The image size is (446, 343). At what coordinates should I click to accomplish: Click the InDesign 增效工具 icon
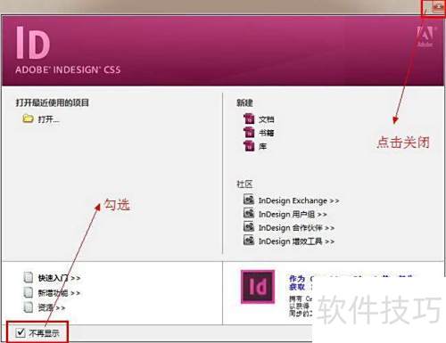click(249, 240)
